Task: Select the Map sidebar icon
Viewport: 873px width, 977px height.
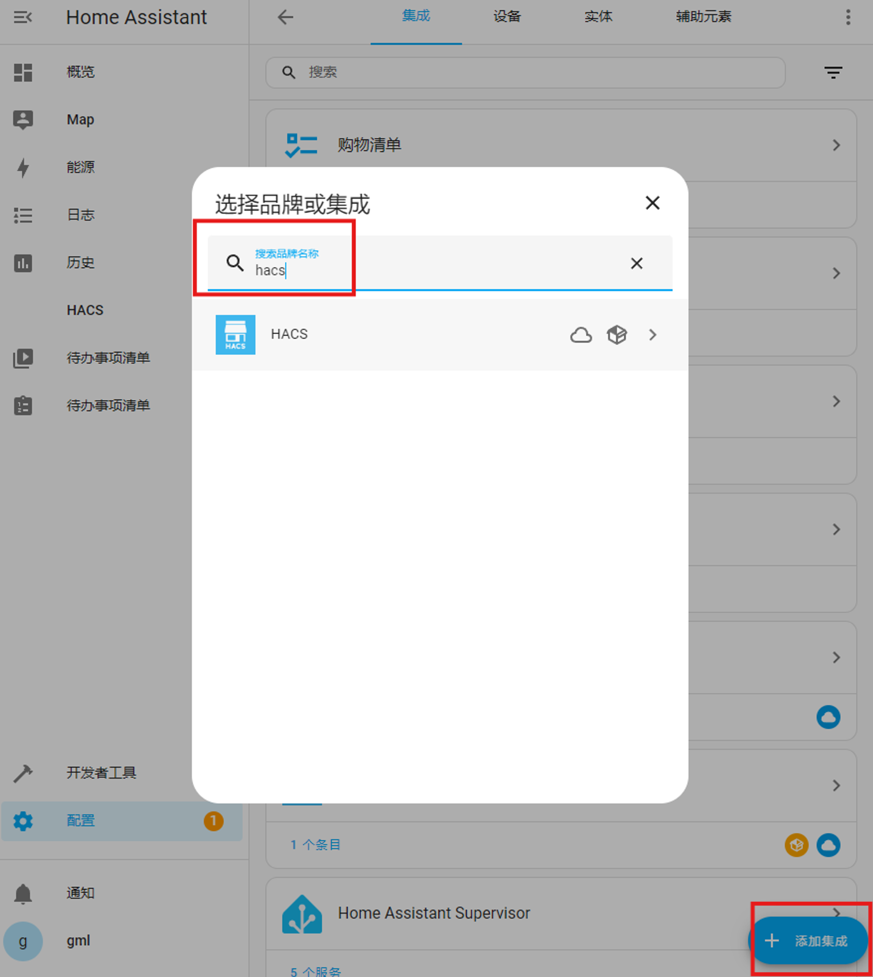Action: [x=23, y=120]
